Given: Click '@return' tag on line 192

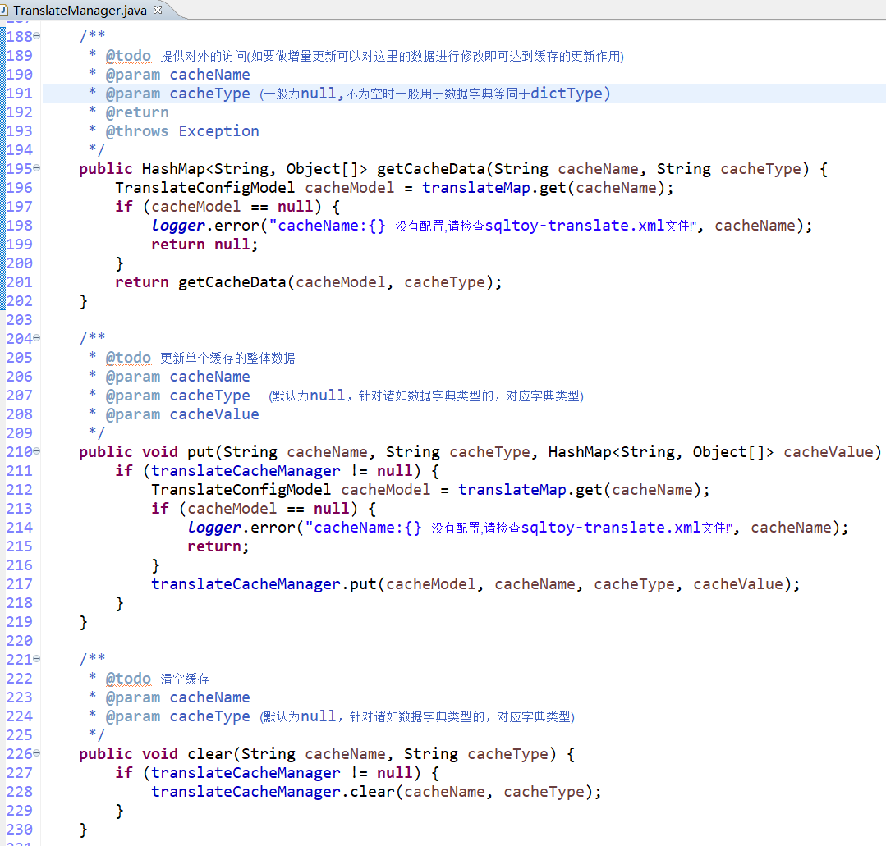Looking at the screenshot, I should (x=137, y=112).
